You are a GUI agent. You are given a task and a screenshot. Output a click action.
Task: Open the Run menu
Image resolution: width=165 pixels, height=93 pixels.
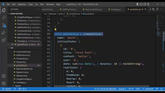pos(42,4)
